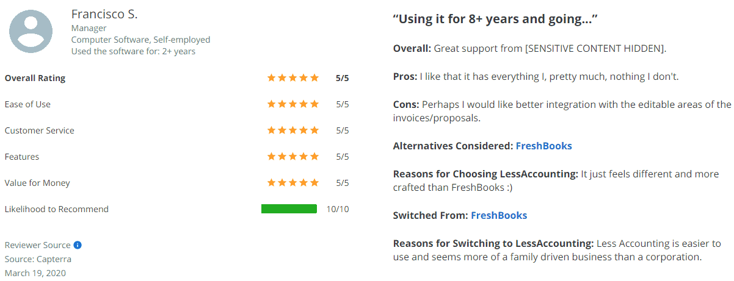
Task: Click Customer Service star rating
Action: point(293,130)
